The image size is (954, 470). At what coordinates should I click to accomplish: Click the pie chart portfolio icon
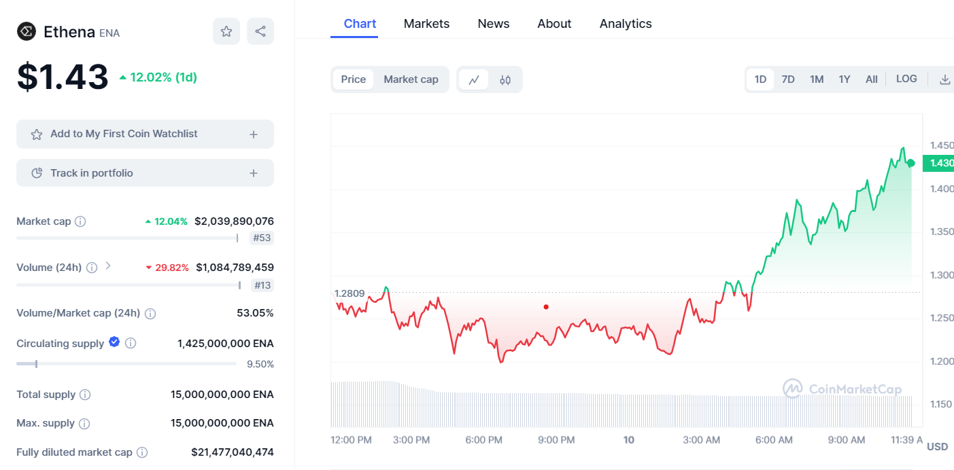37,173
